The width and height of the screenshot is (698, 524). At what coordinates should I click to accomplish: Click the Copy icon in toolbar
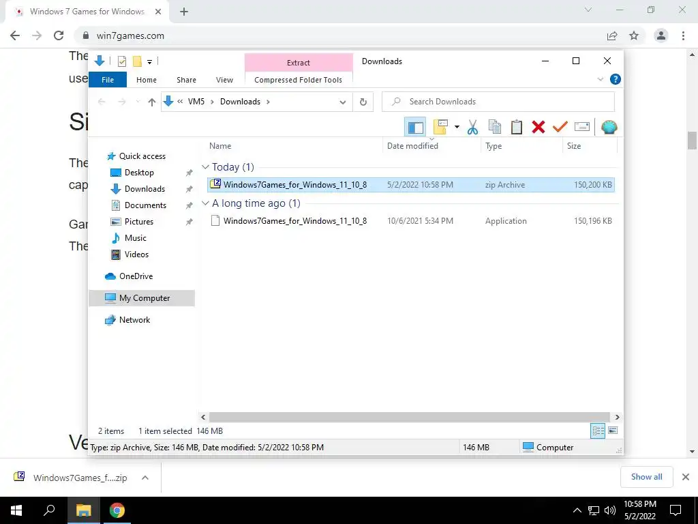click(495, 127)
